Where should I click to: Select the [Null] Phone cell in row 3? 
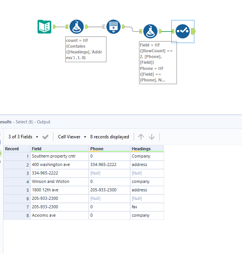(x=109, y=173)
